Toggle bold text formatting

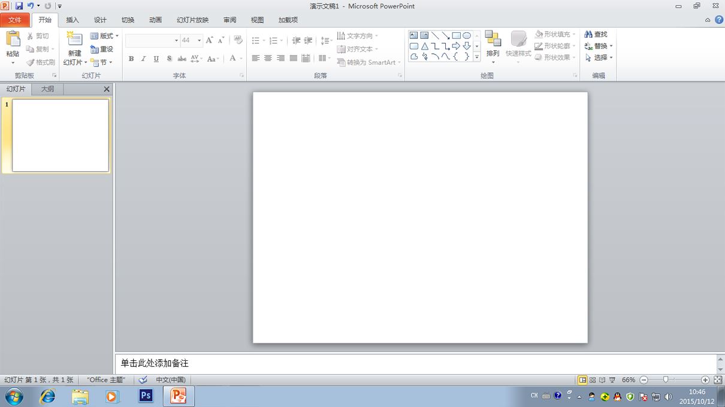(x=131, y=59)
